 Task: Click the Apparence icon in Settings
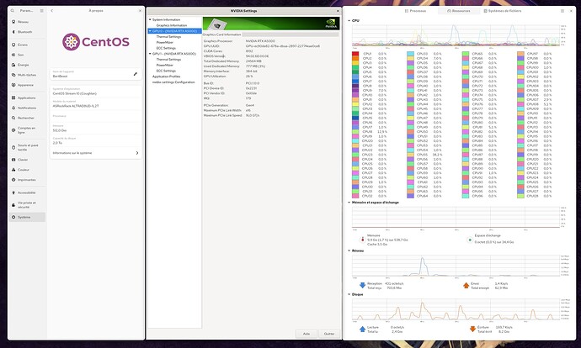point(13,85)
